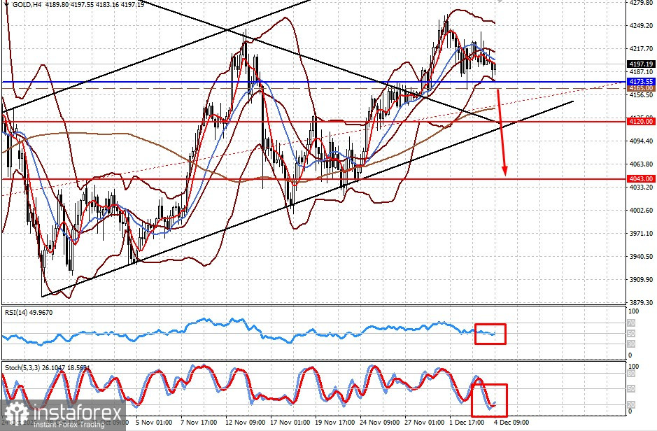Viewport: 657px width, 431px height.
Task: Click the 20 level on Stochastic scale
Action: pos(631,404)
